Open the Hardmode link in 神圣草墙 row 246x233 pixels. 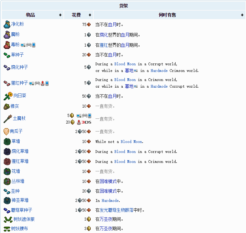[x=110, y=201]
